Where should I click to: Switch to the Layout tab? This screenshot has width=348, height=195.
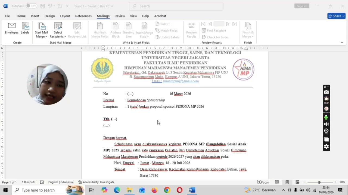65,16
